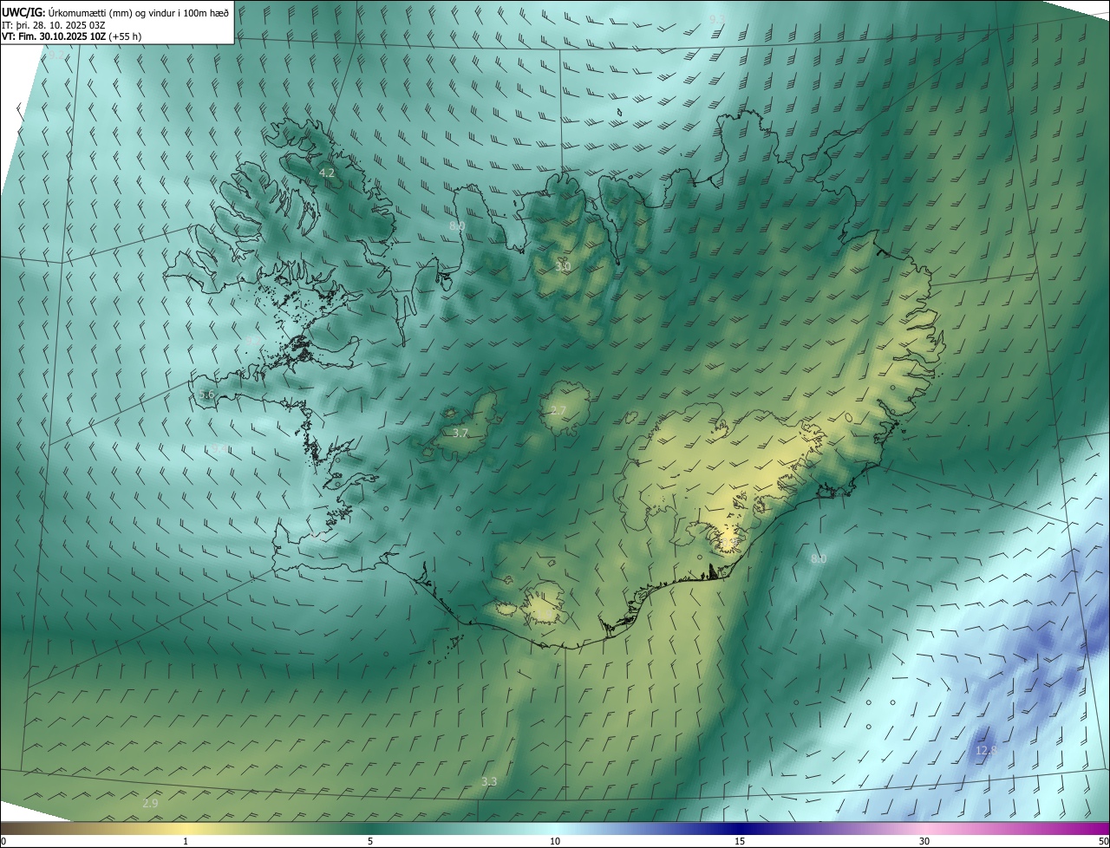Click the 5.6 value label on Snæfellsnes peninsula

(206, 395)
